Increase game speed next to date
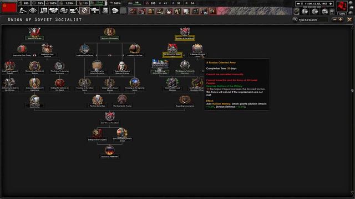Screen dimensions: 355x199 [x=331, y=4]
